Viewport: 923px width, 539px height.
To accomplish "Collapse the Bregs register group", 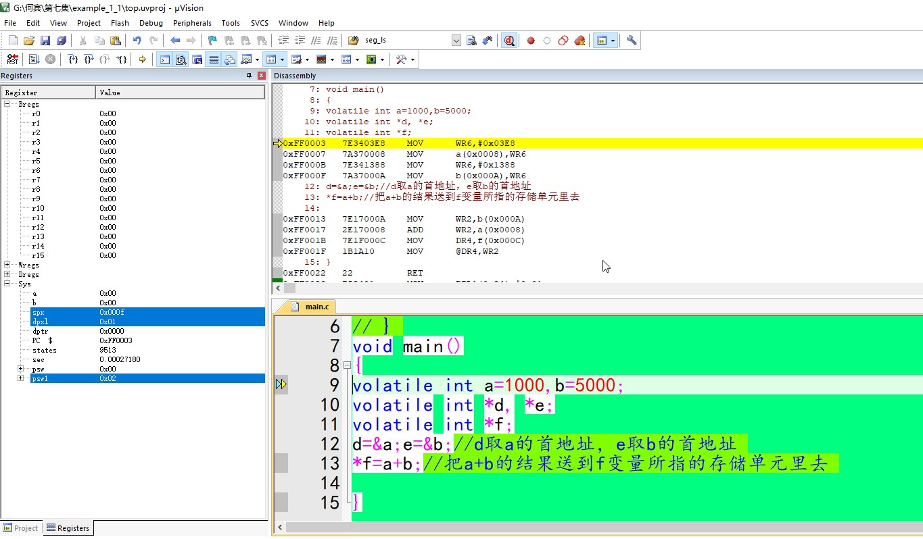I will [7, 104].
